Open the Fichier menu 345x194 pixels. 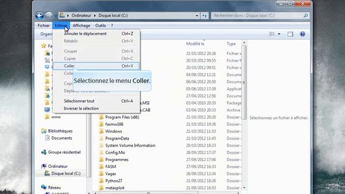point(44,25)
